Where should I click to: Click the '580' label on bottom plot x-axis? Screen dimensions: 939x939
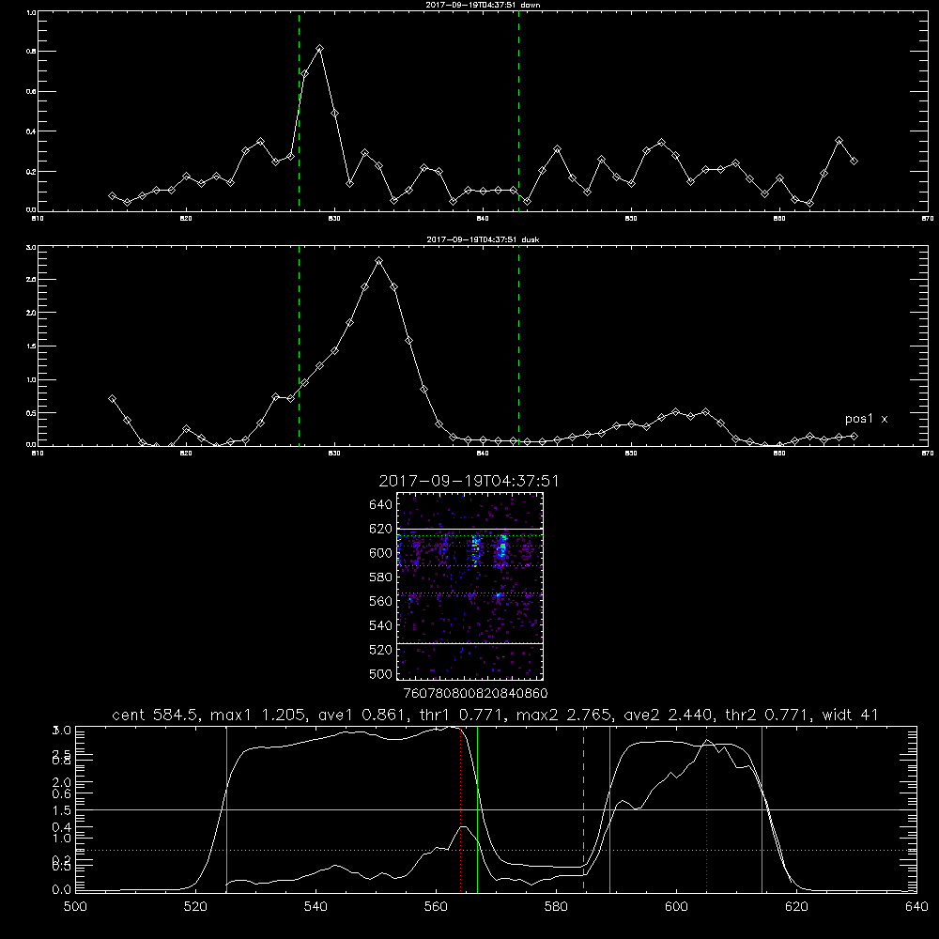tap(556, 907)
